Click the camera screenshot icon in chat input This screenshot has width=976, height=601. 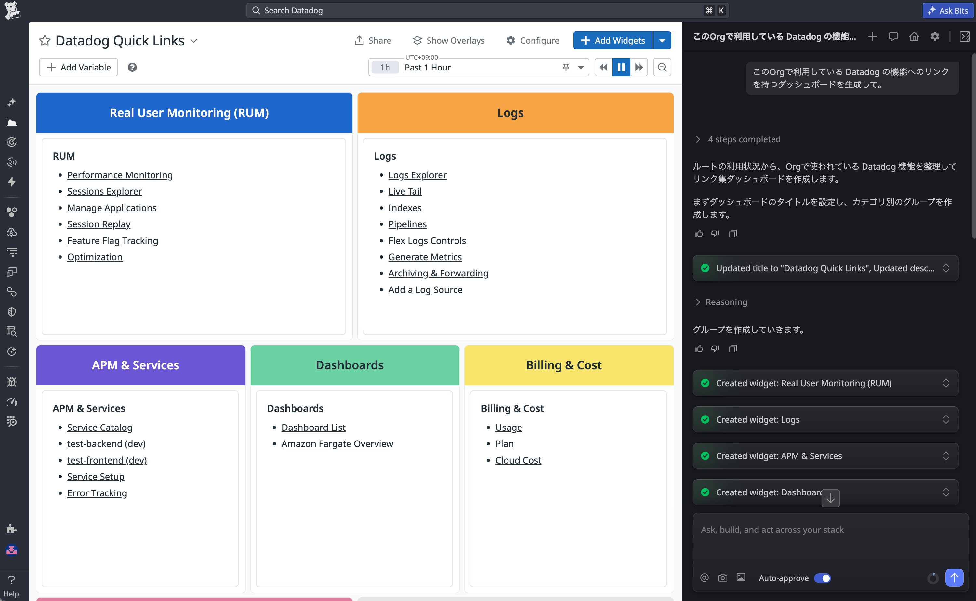pos(722,578)
